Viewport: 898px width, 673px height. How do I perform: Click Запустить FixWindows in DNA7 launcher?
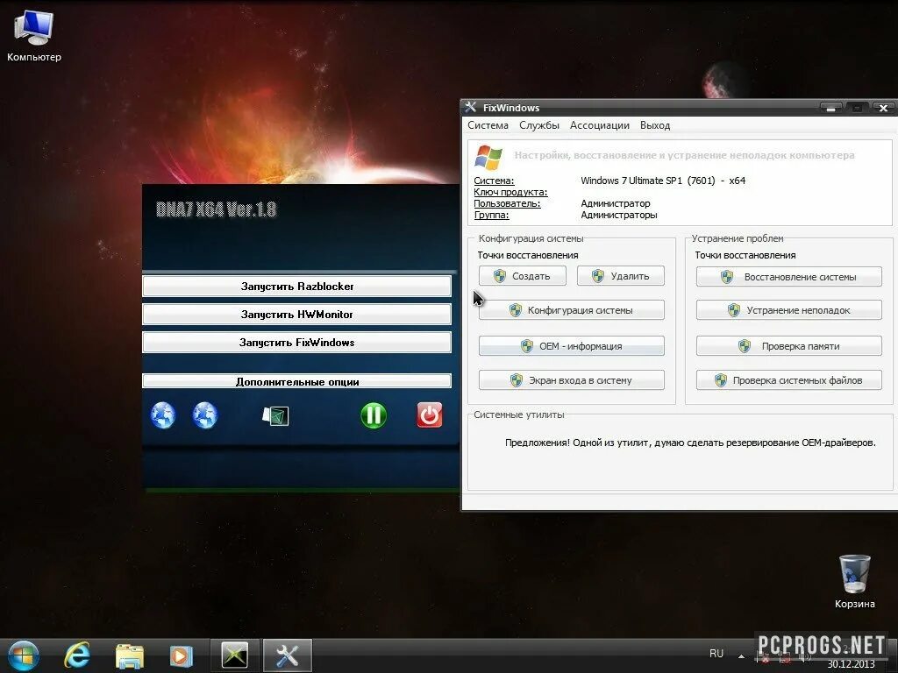click(296, 343)
